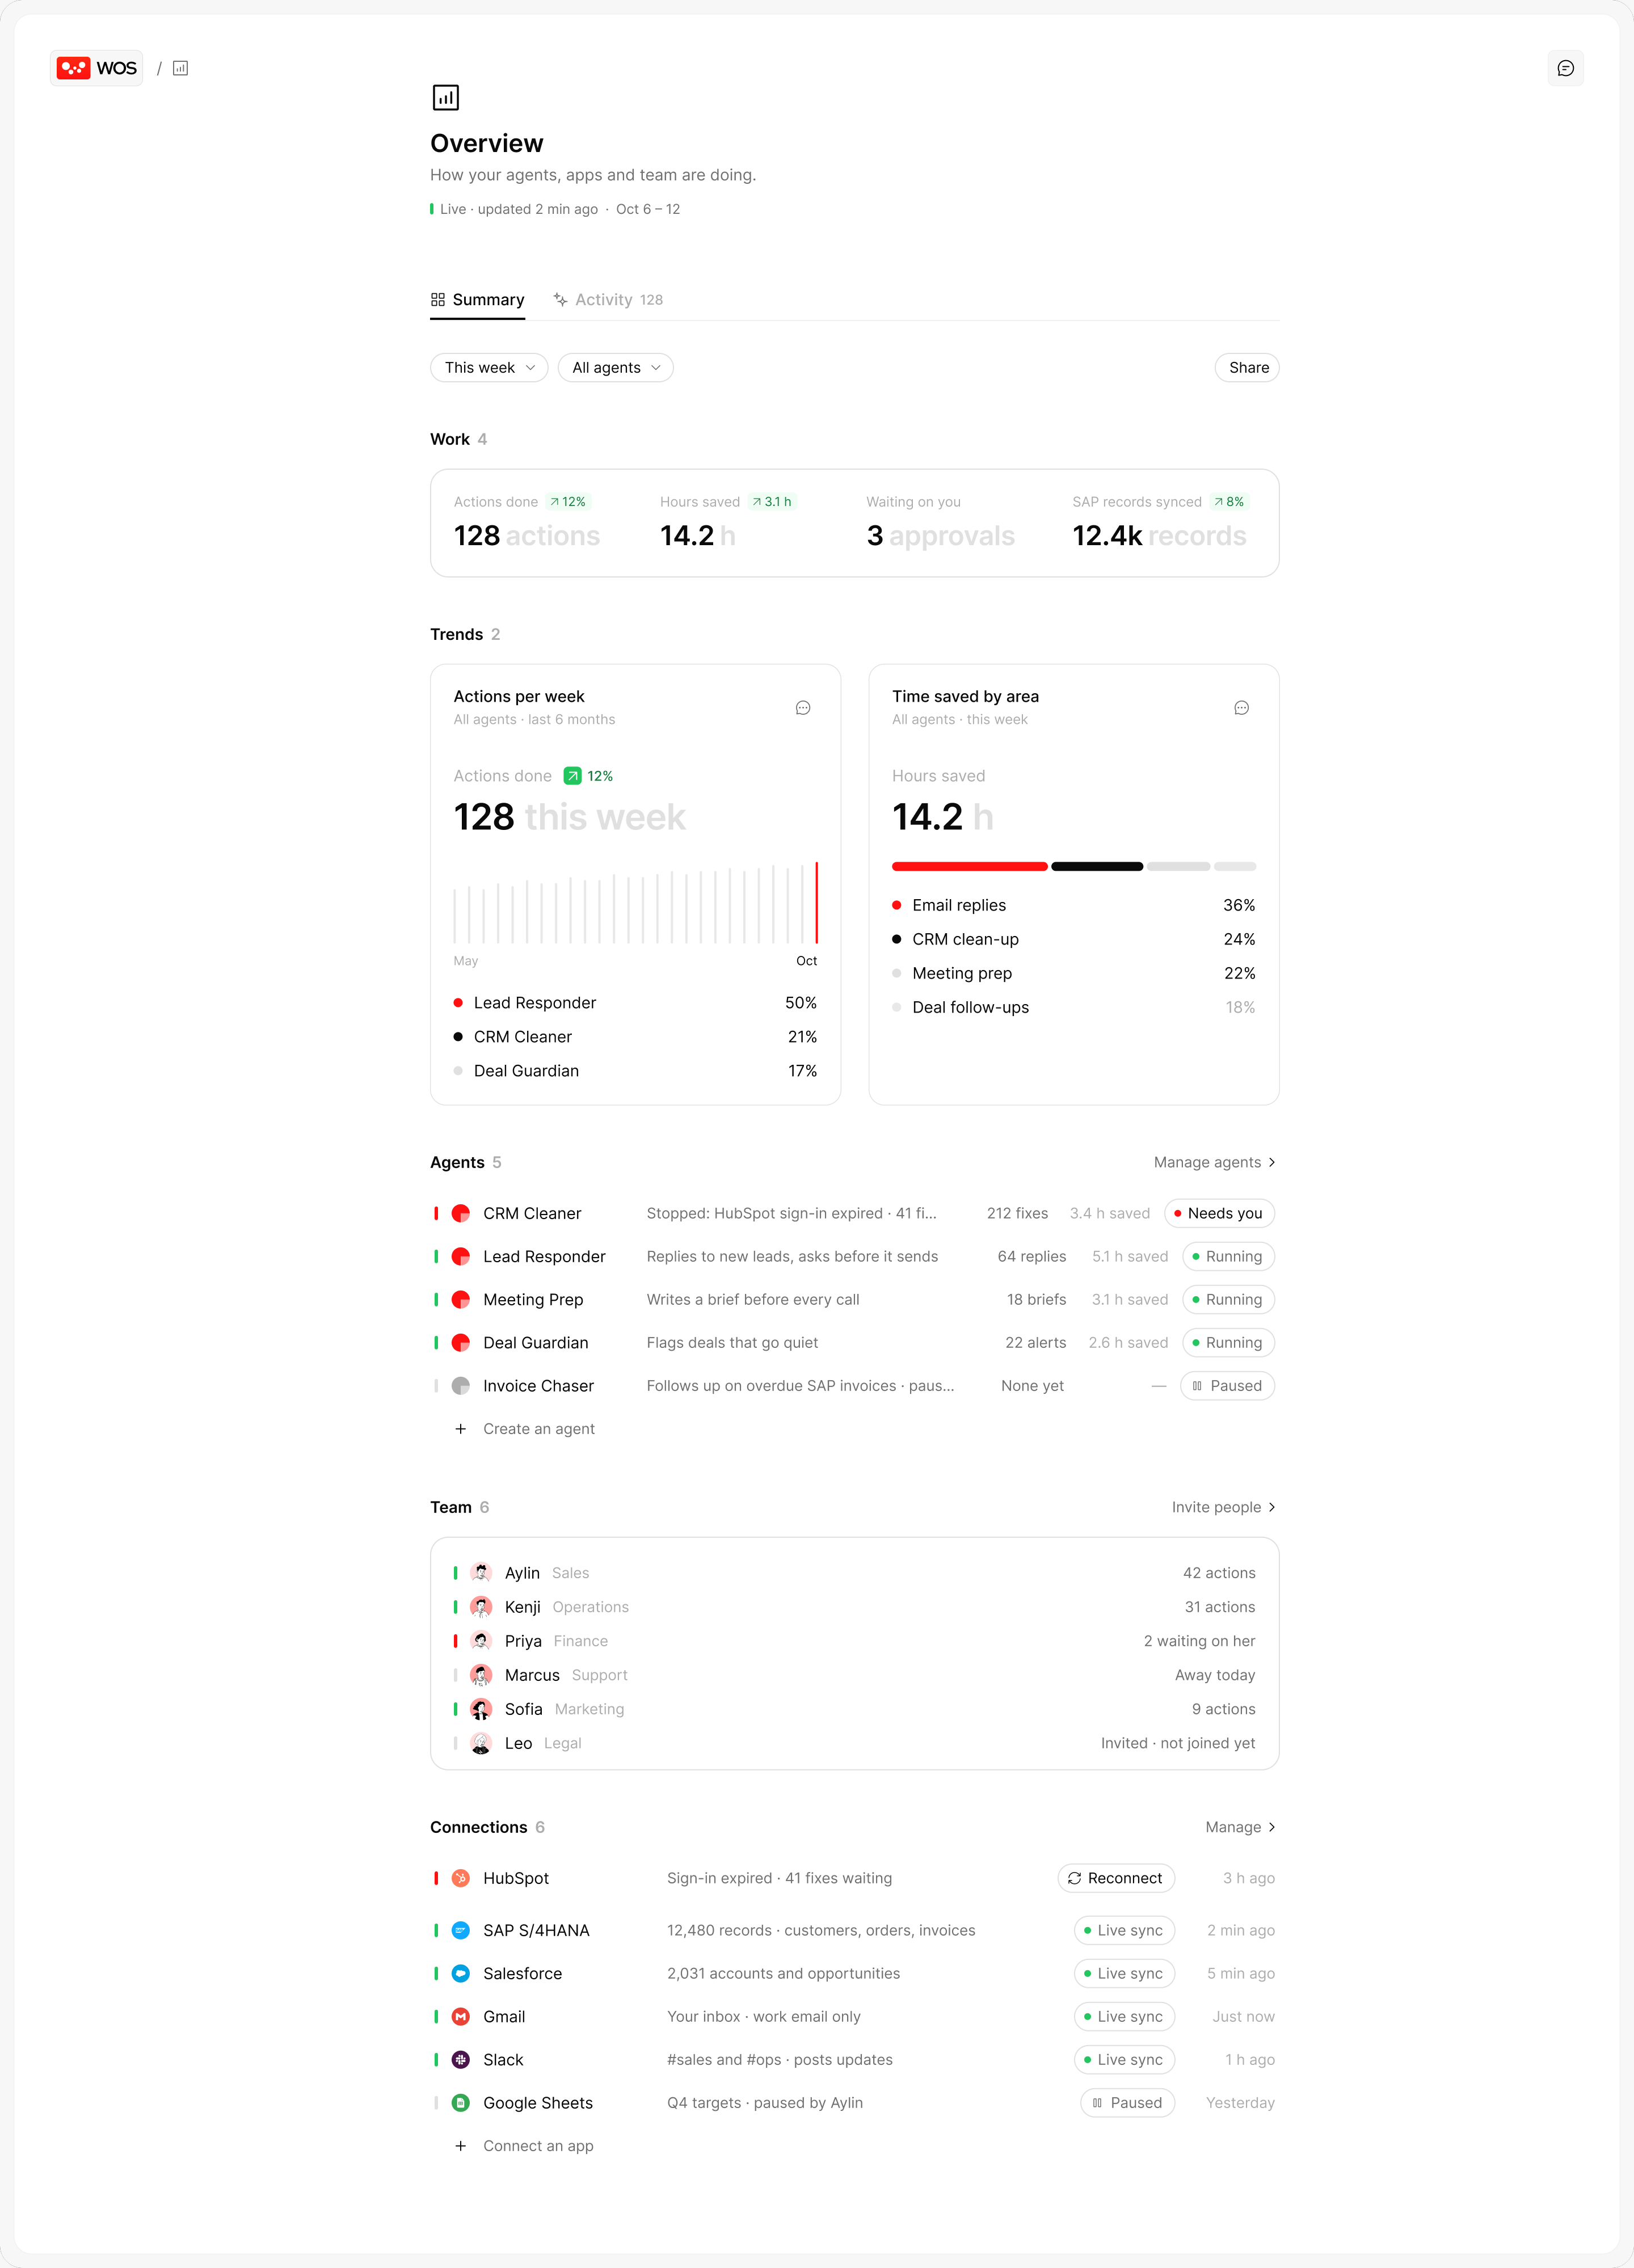This screenshot has width=1634, height=2268.
Task: Click the plus icon next to Create an agent
Action: click(461, 1428)
